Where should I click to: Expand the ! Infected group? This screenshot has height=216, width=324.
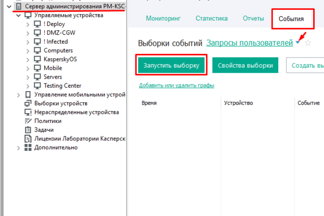click(x=28, y=42)
